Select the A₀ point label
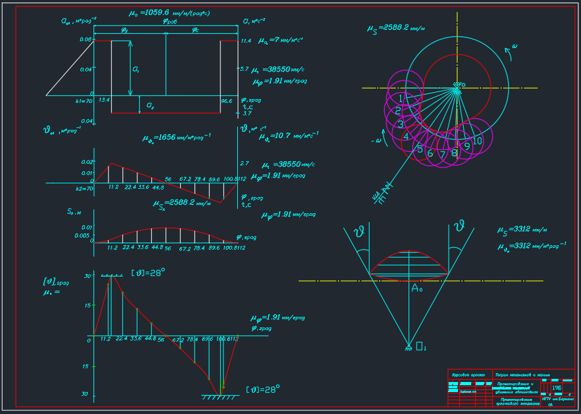The width and height of the screenshot is (581, 414). tap(417, 288)
